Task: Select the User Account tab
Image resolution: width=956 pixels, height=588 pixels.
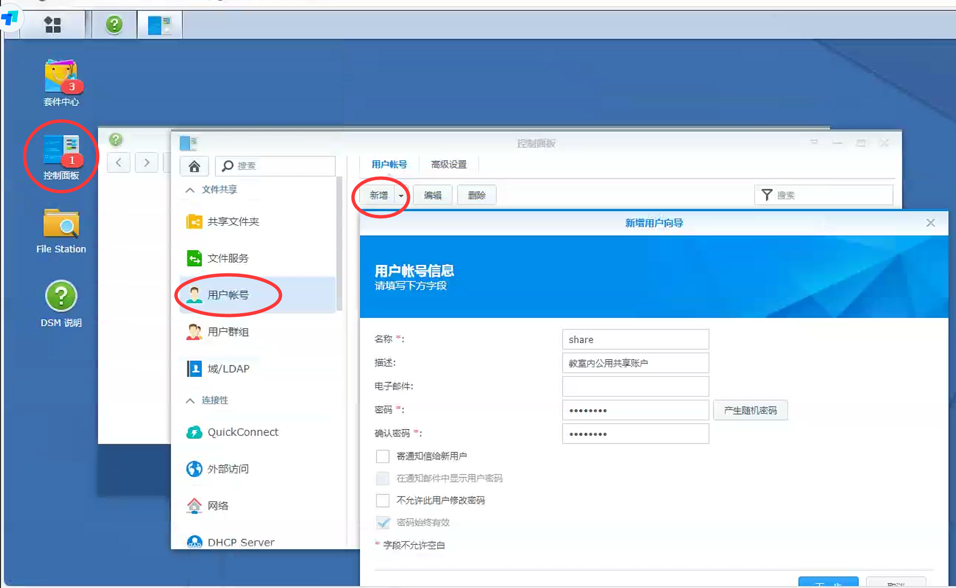Action: (x=389, y=165)
